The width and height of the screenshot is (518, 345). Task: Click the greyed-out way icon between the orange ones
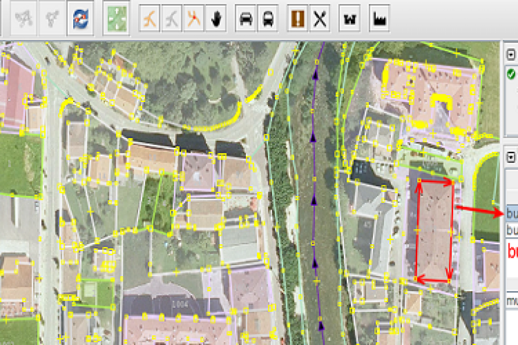[x=172, y=19]
